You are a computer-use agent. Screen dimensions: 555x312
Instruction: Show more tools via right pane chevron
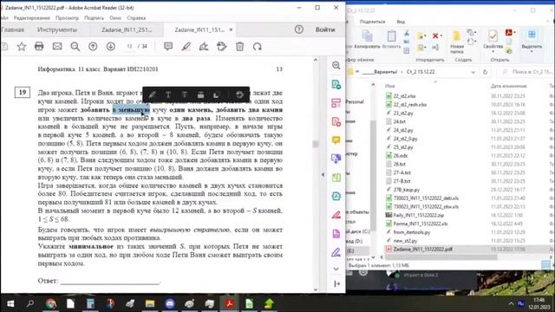tap(336, 269)
